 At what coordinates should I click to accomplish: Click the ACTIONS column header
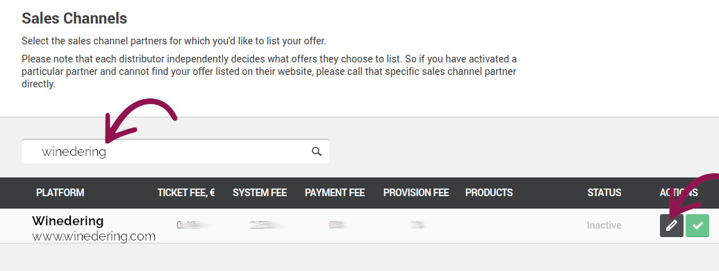tap(679, 193)
